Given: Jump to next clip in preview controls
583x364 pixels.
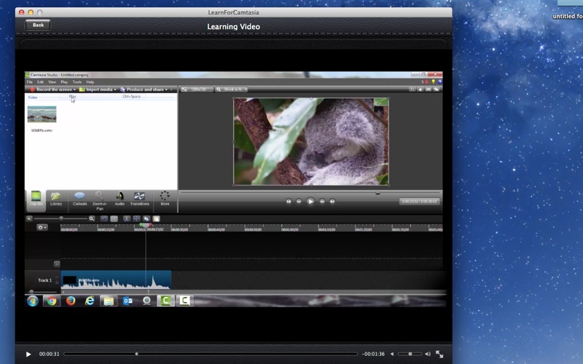Looking at the screenshot, I should 332,202.
